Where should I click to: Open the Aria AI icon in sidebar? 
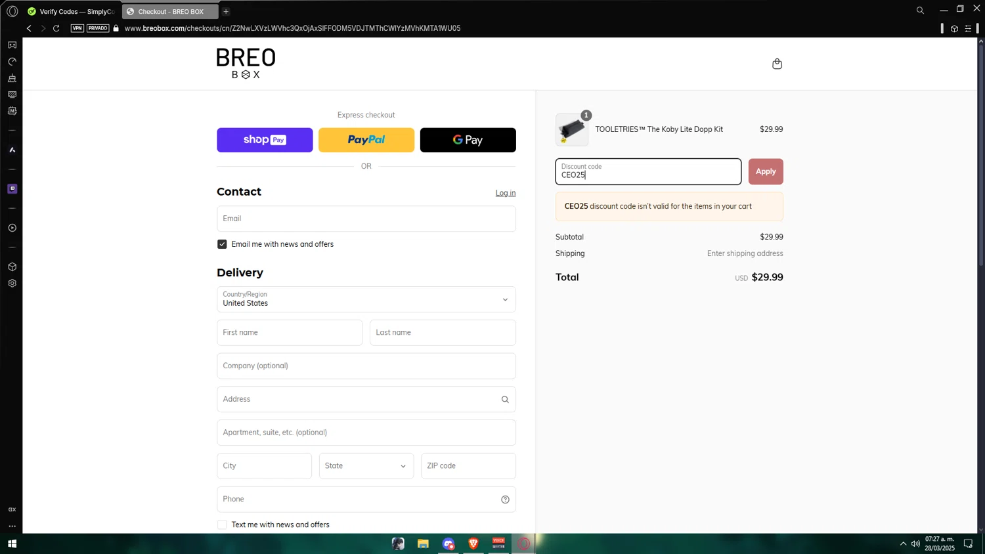point(12,150)
